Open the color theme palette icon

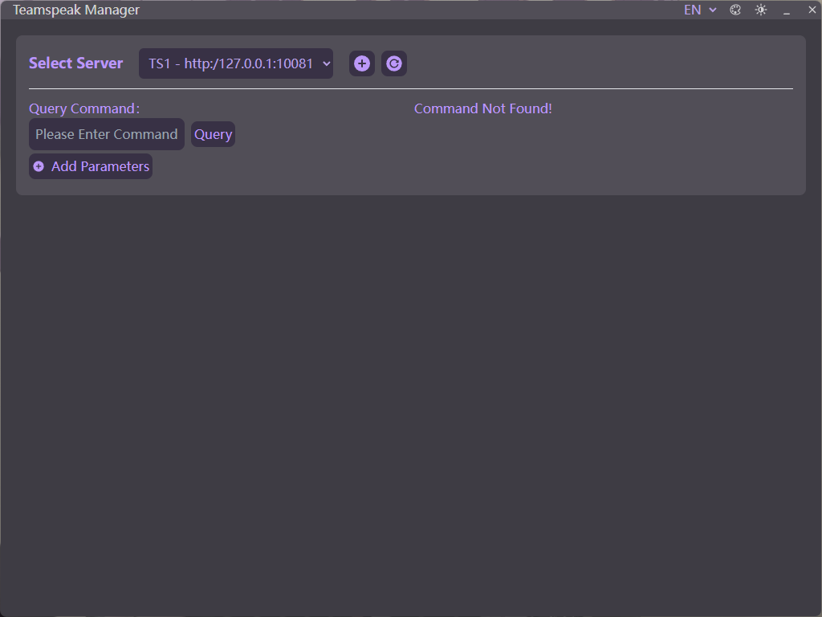pyautogui.click(x=735, y=10)
